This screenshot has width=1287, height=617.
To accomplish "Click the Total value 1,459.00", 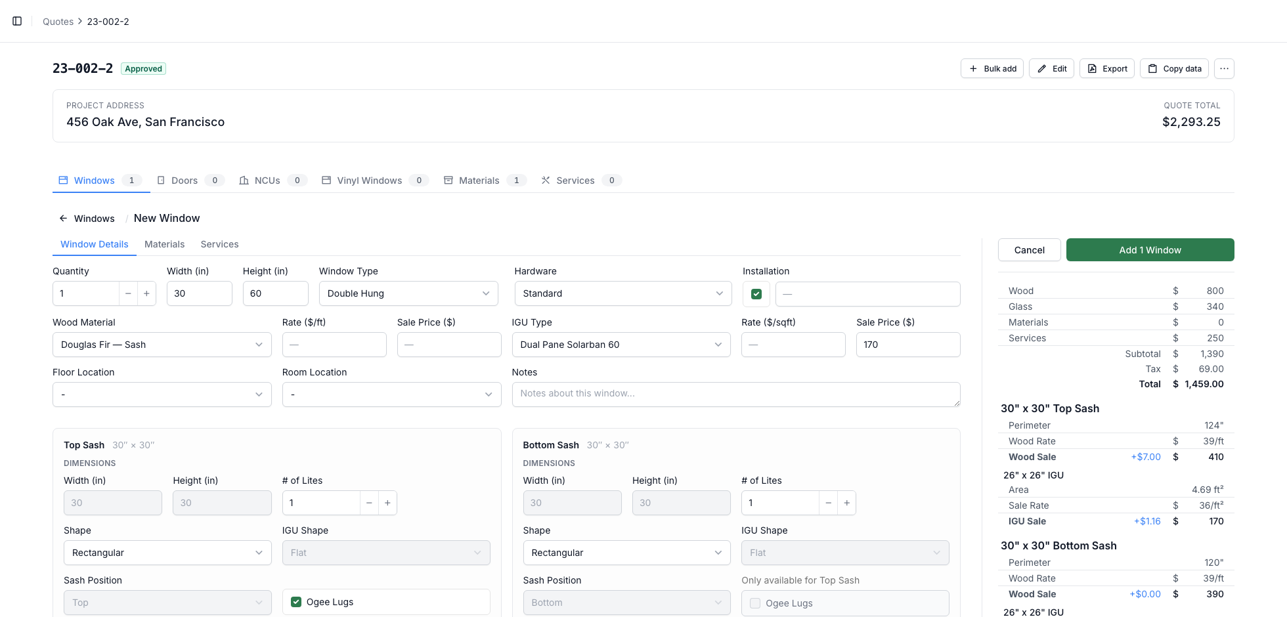I will click(1204, 384).
